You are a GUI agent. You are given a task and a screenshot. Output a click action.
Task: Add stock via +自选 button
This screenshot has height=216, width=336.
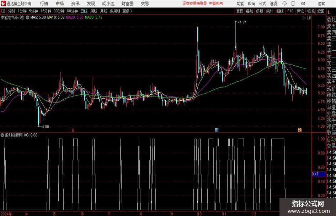pos(311,11)
